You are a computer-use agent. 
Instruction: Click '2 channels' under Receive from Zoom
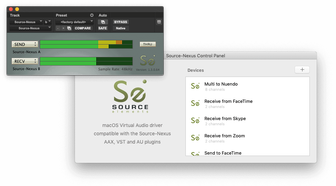215,141
